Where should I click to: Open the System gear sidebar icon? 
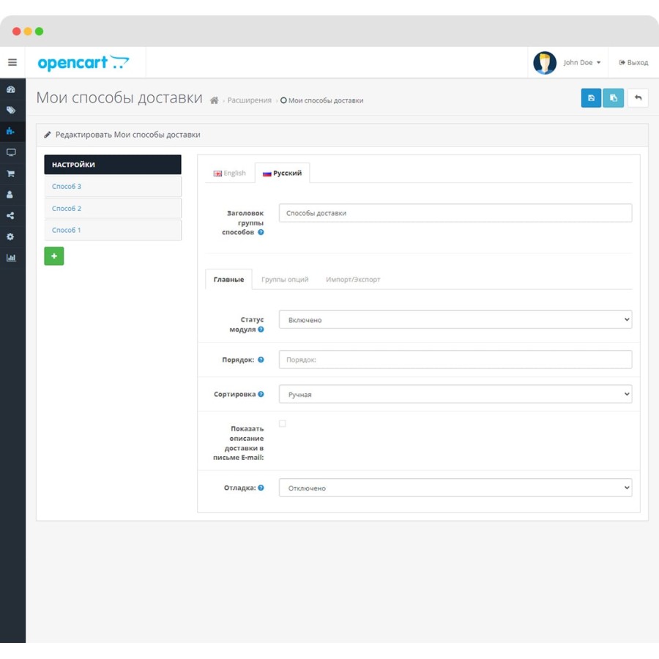[10, 237]
